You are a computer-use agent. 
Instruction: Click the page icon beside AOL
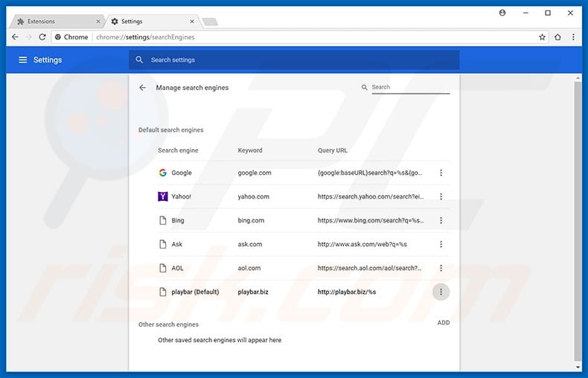point(162,268)
